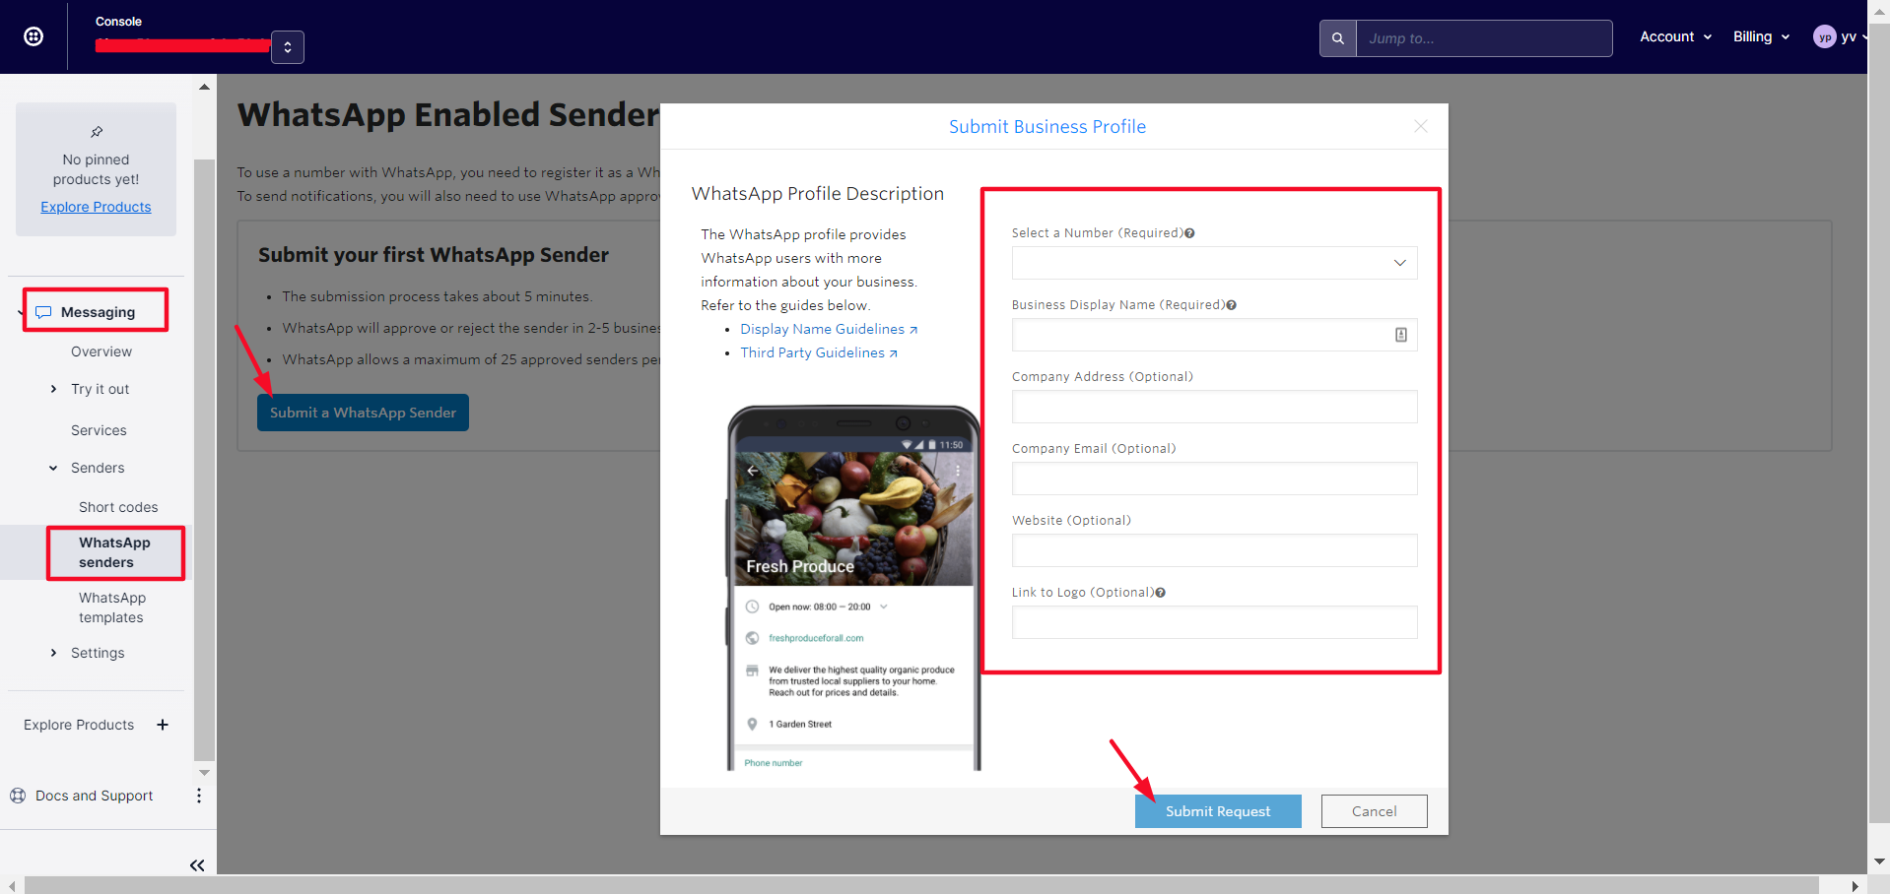Click the Submit Request button
Viewport: 1890px width, 894px height.
tap(1218, 811)
